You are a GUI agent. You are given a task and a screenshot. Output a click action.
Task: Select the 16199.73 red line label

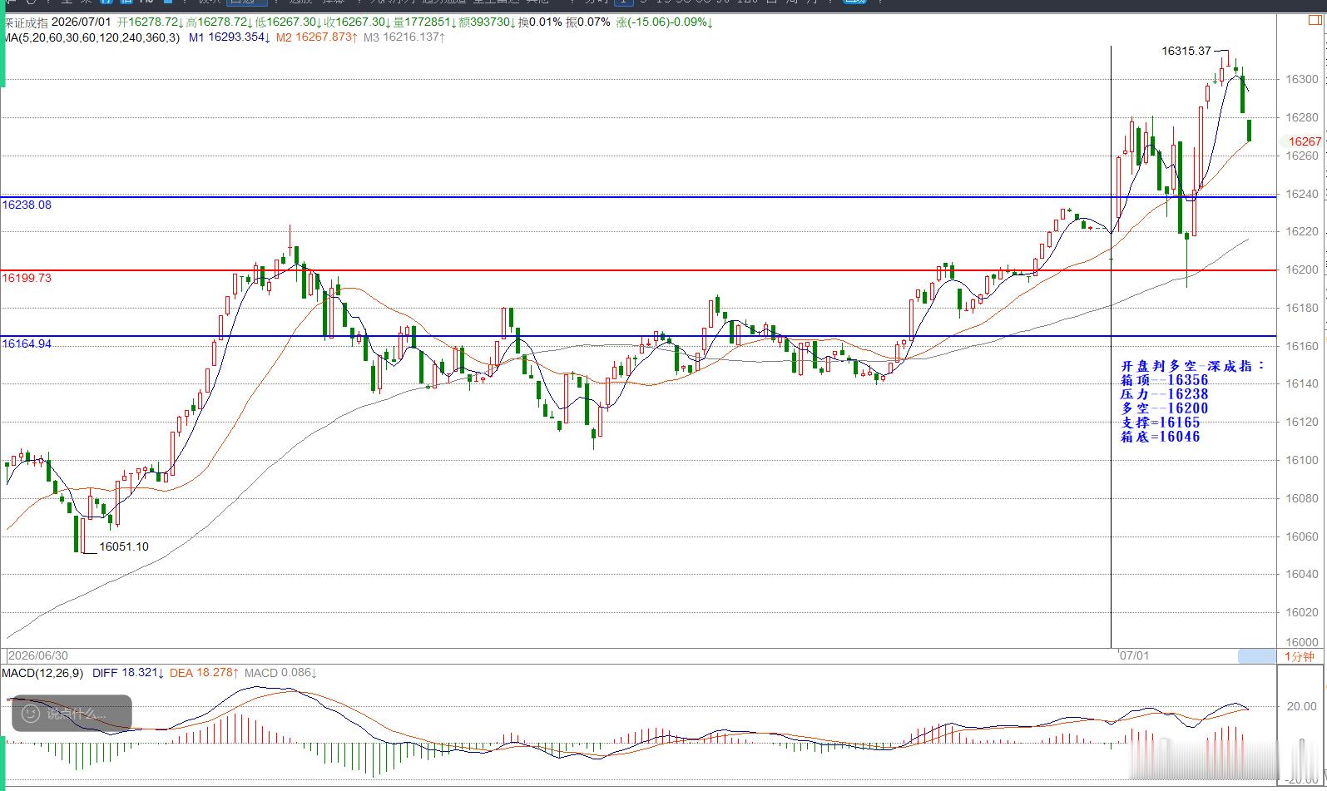pos(27,278)
